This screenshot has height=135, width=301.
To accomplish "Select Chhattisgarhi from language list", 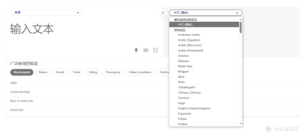I will (x=186, y=87).
